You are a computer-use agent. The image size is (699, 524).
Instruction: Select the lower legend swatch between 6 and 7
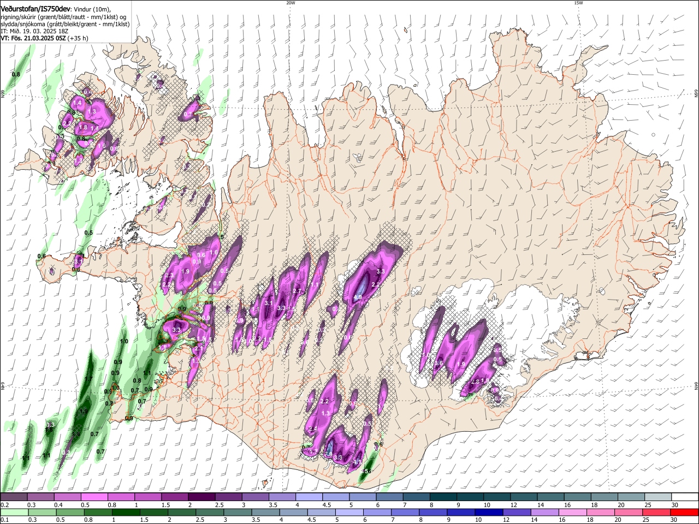(377, 512)
